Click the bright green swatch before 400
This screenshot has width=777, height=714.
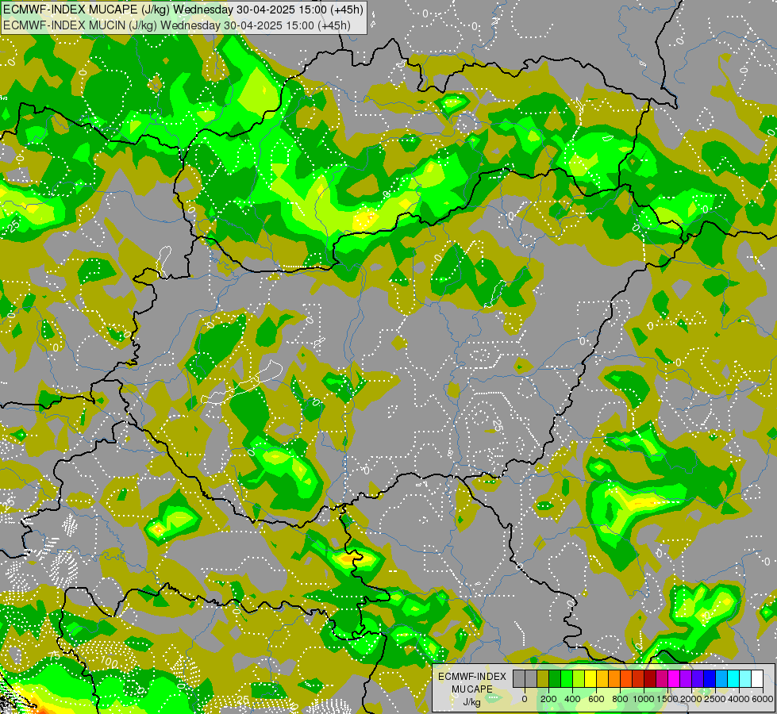click(567, 679)
